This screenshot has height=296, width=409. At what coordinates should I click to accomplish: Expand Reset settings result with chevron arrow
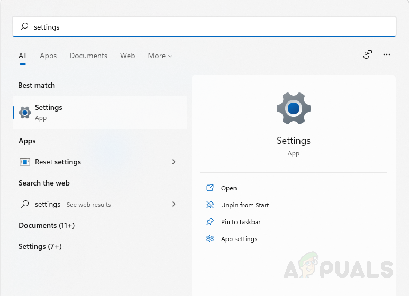pyautogui.click(x=174, y=162)
